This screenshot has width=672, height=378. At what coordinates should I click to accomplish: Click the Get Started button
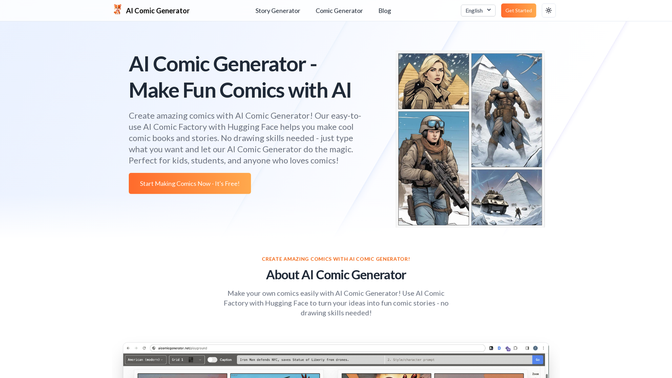518,10
